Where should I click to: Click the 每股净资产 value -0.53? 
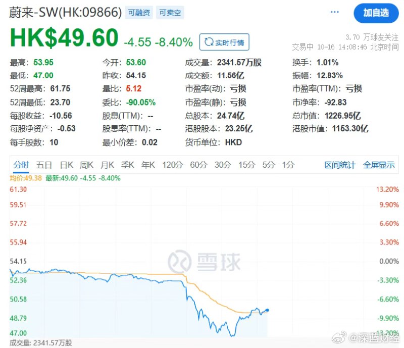[x=67, y=129]
